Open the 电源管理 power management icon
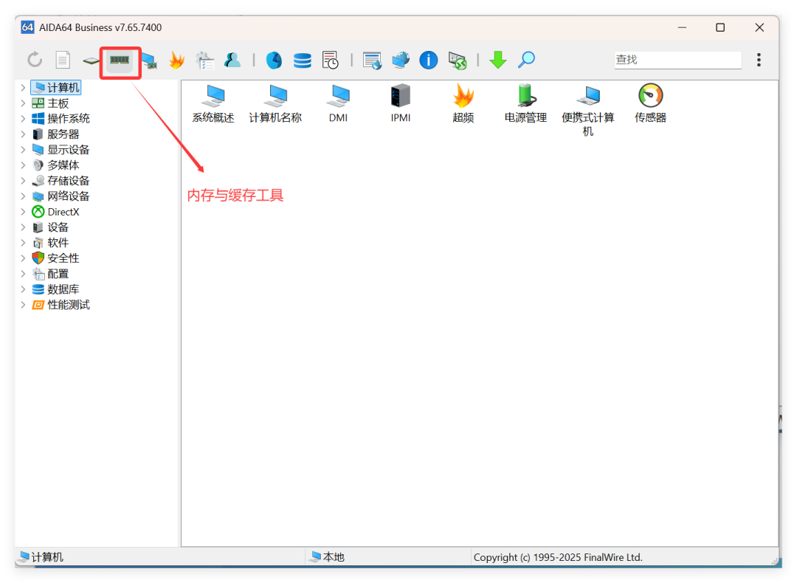 pyautogui.click(x=525, y=103)
